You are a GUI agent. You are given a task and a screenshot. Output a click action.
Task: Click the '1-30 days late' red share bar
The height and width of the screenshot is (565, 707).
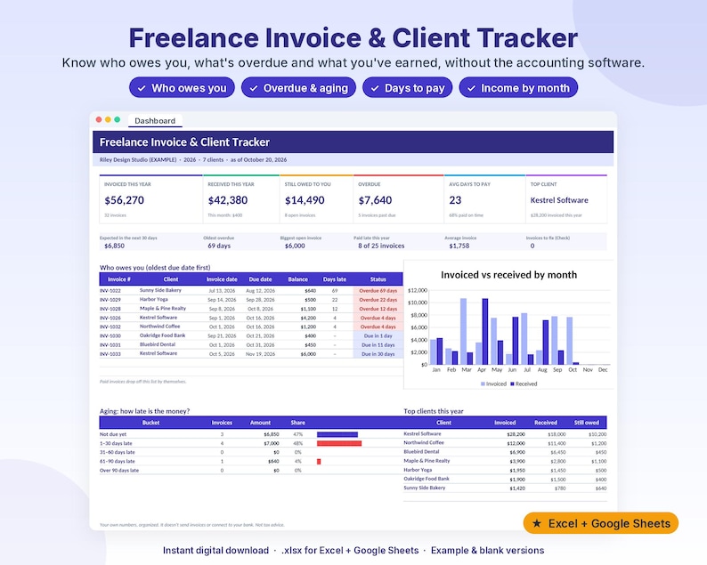(x=339, y=443)
